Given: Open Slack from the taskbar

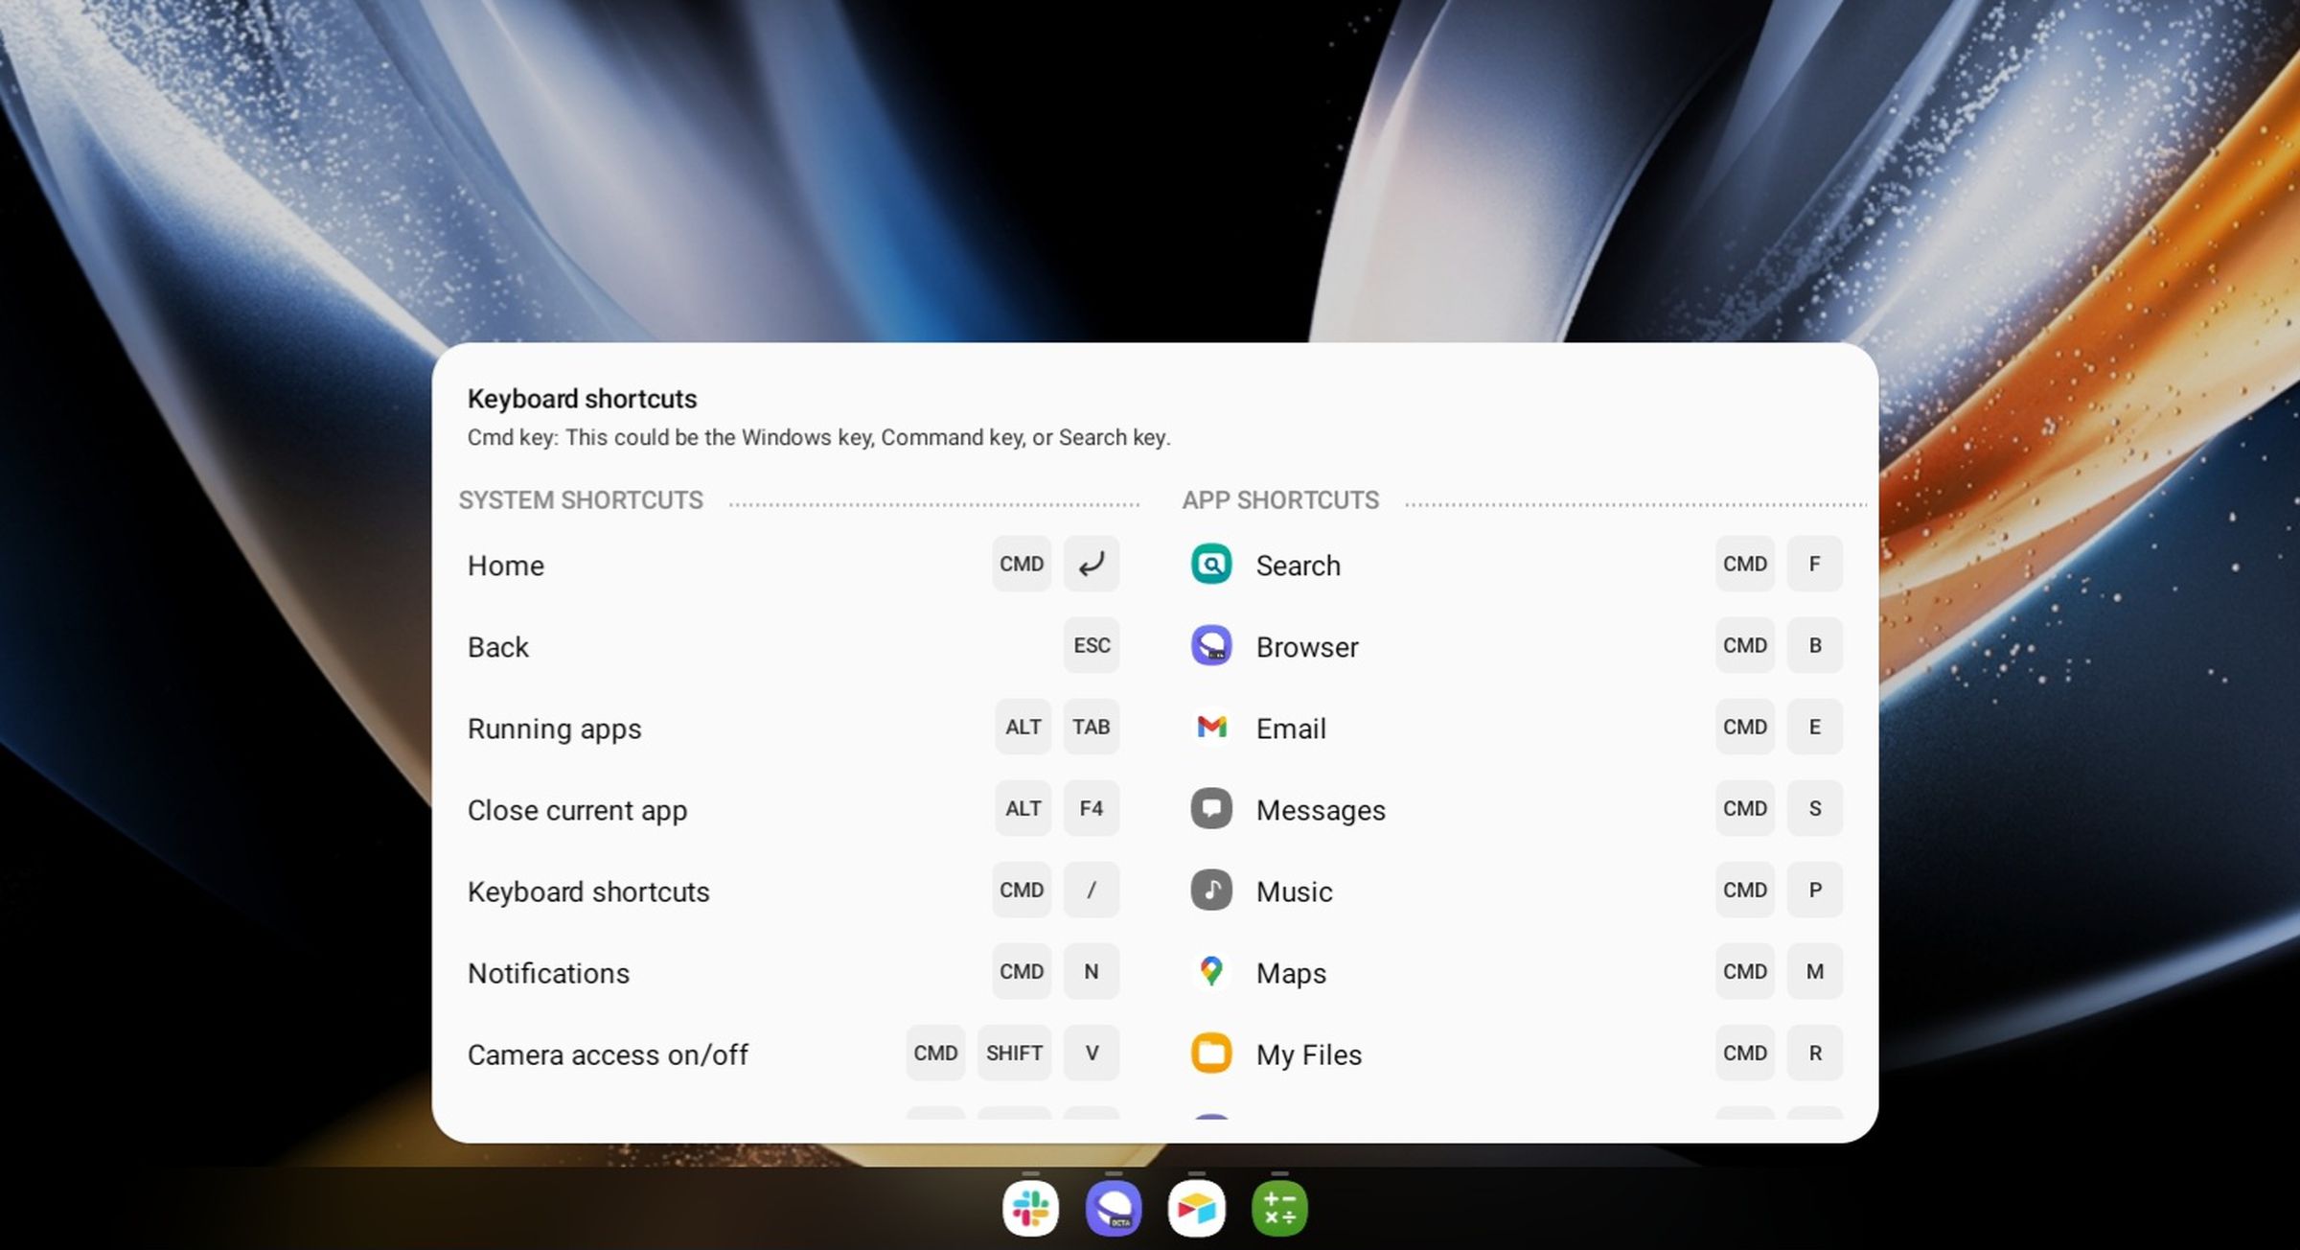Looking at the screenshot, I should pyautogui.click(x=1030, y=1208).
